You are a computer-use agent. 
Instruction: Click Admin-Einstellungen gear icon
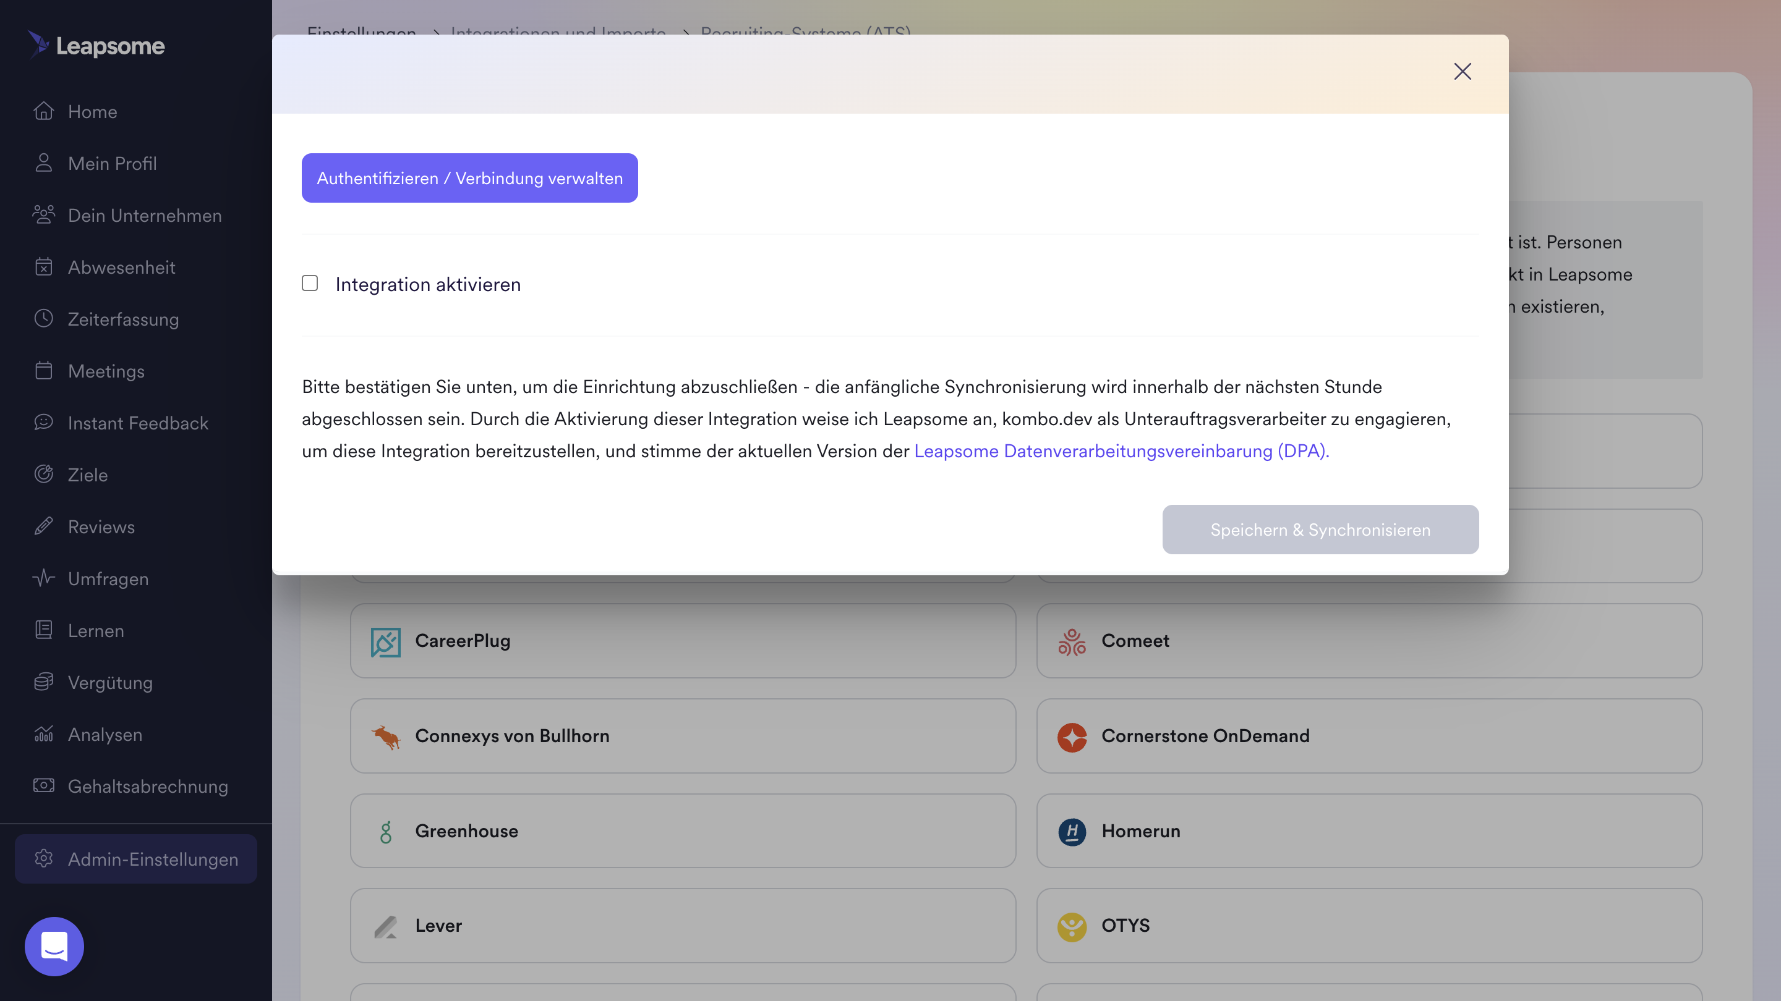click(43, 859)
